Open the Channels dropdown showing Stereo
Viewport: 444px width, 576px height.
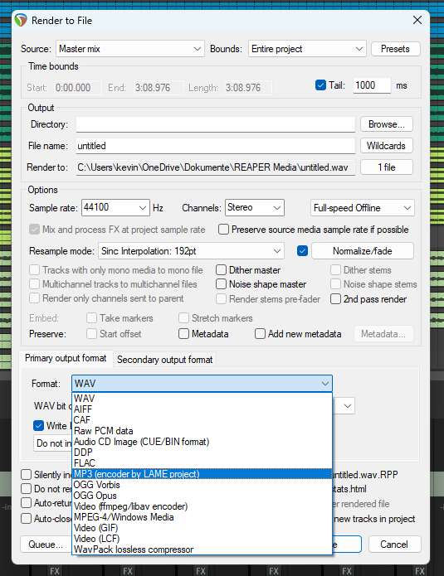tap(255, 207)
